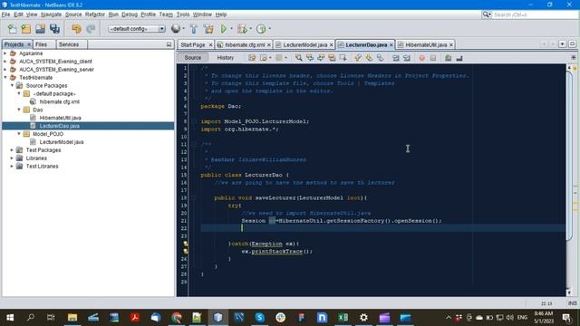Click the Shift Line Right icon

click(407, 58)
